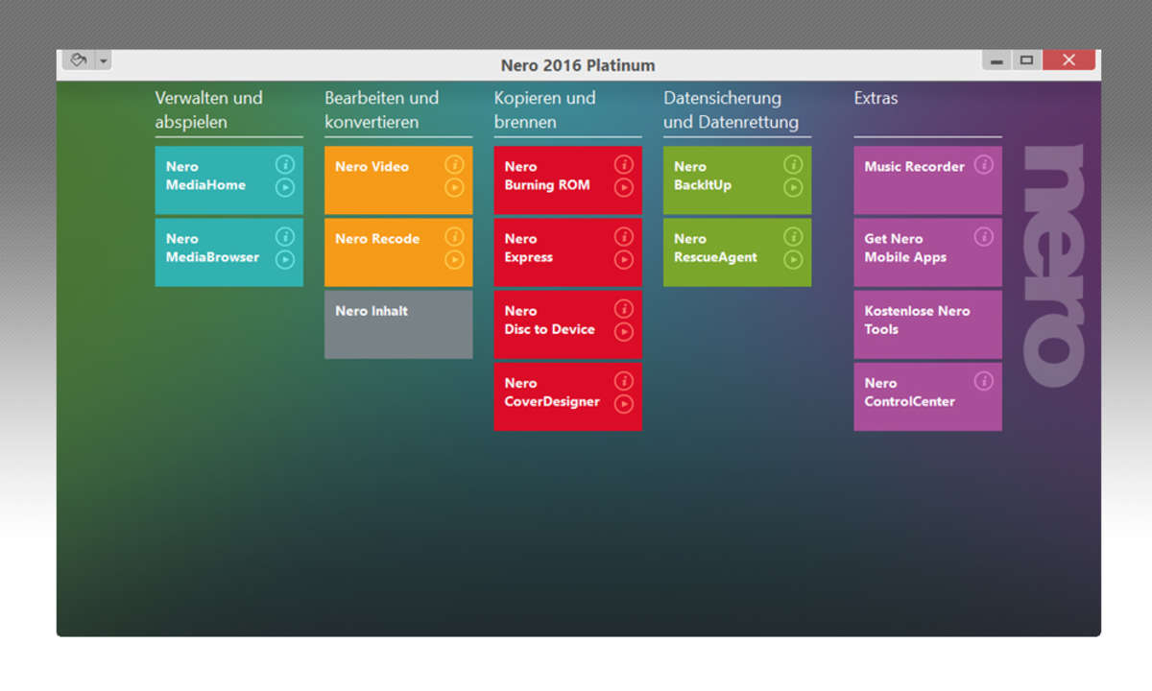Show info for Nero MediaHome
The width and height of the screenshot is (1152, 691).
point(285,164)
